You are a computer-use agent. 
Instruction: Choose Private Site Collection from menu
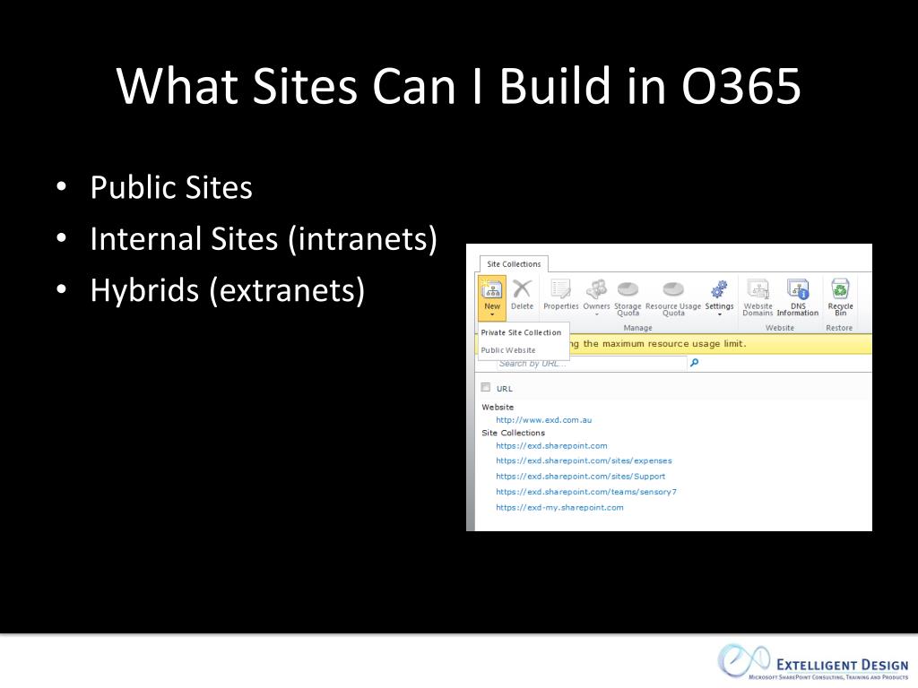(521, 332)
